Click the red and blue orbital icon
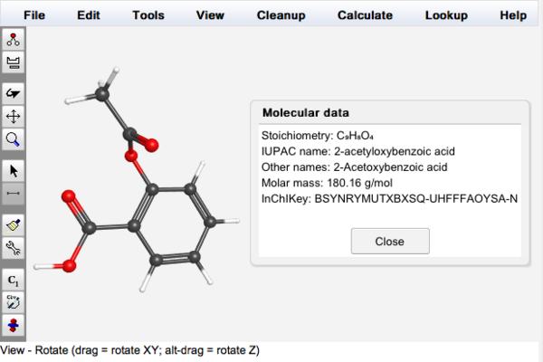The image size is (543, 362). pos(14,323)
